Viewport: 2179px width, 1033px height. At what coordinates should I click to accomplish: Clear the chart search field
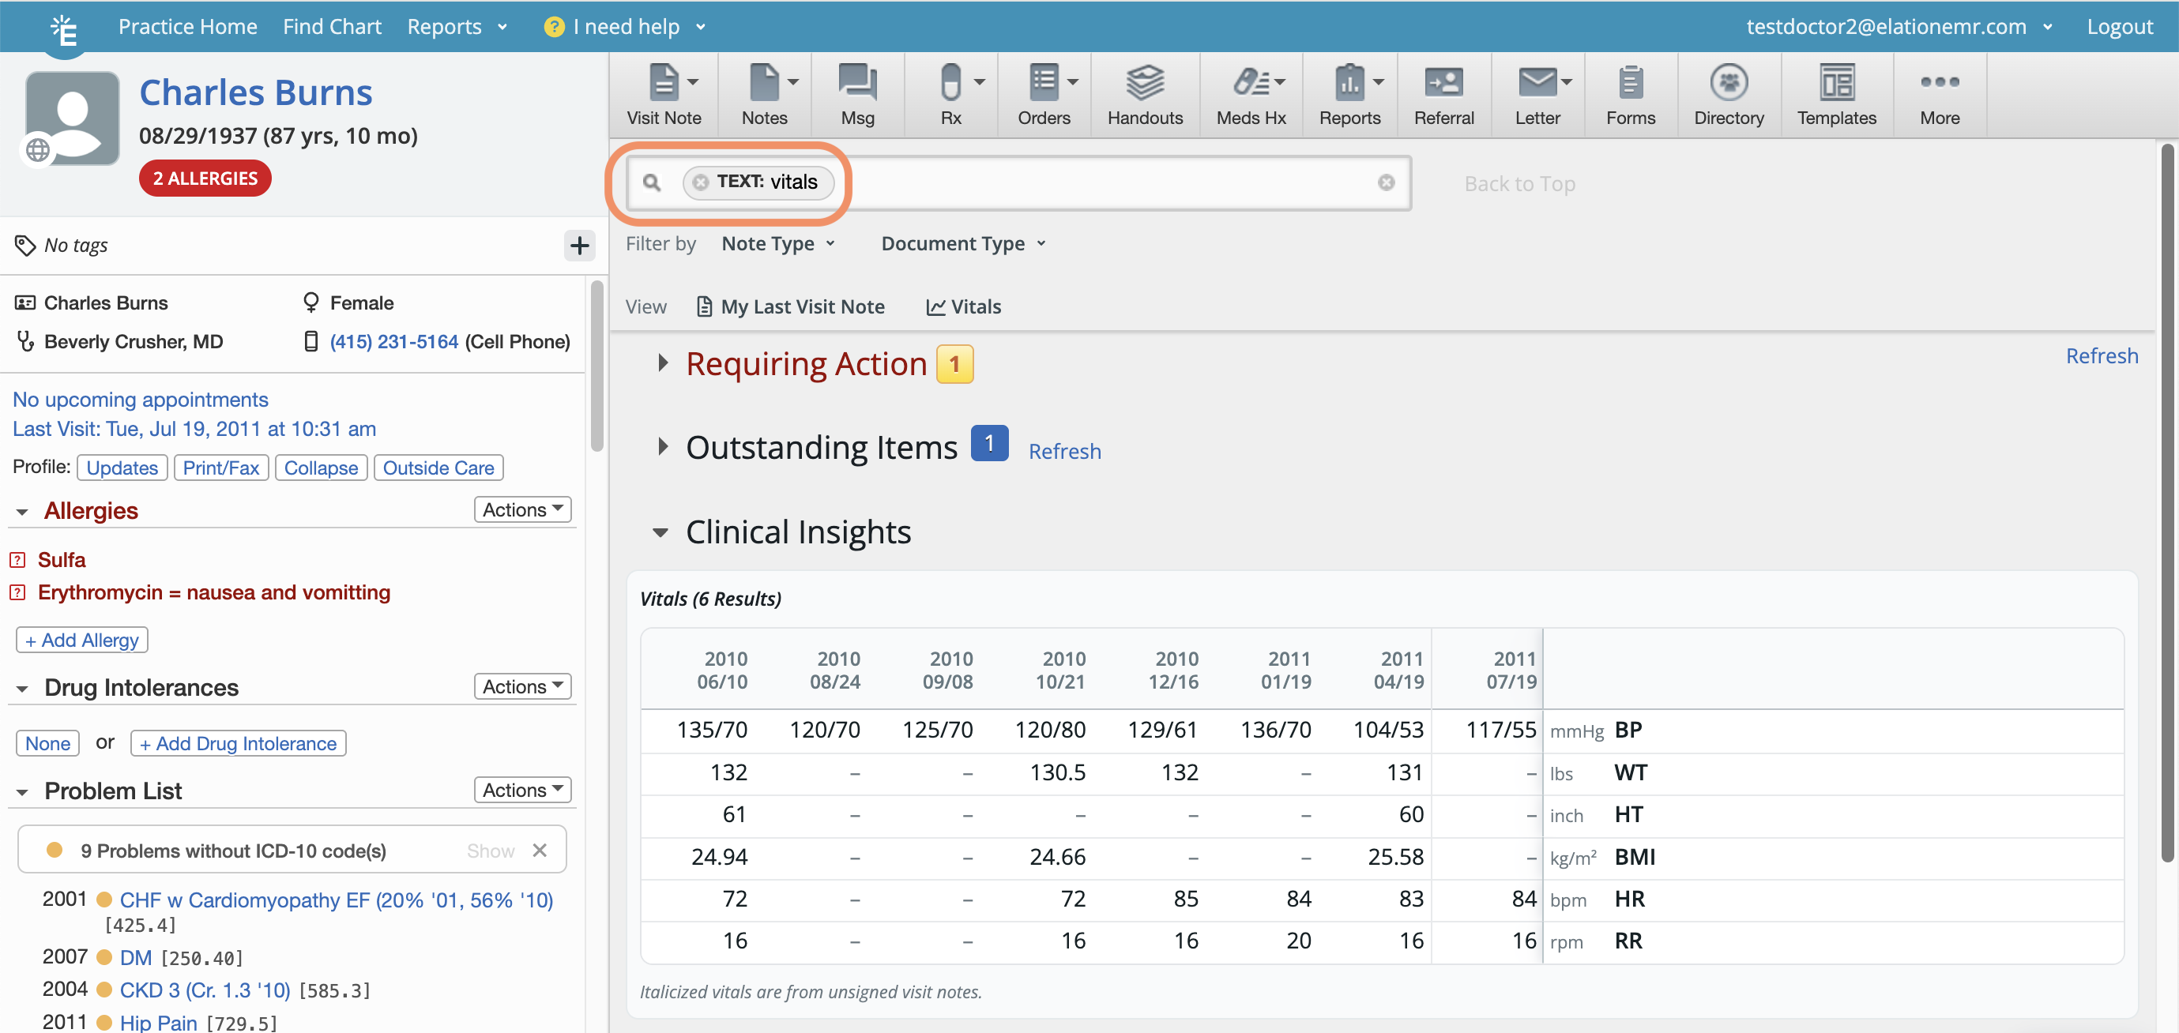[x=1386, y=182]
